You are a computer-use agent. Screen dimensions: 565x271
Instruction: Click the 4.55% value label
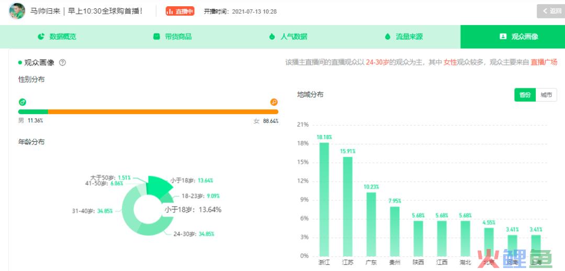(489, 222)
